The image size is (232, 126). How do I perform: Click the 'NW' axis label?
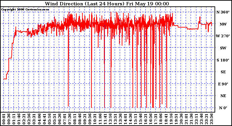[223, 24]
